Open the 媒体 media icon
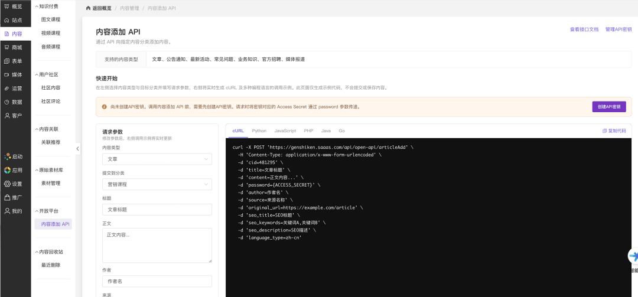Image resolution: width=638 pixels, height=297 pixels. pyautogui.click(x=7, y=74)
